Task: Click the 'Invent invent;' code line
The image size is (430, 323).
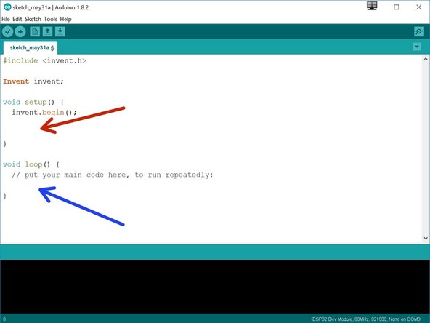Action: pyautogui.click(x=33, y=81)
